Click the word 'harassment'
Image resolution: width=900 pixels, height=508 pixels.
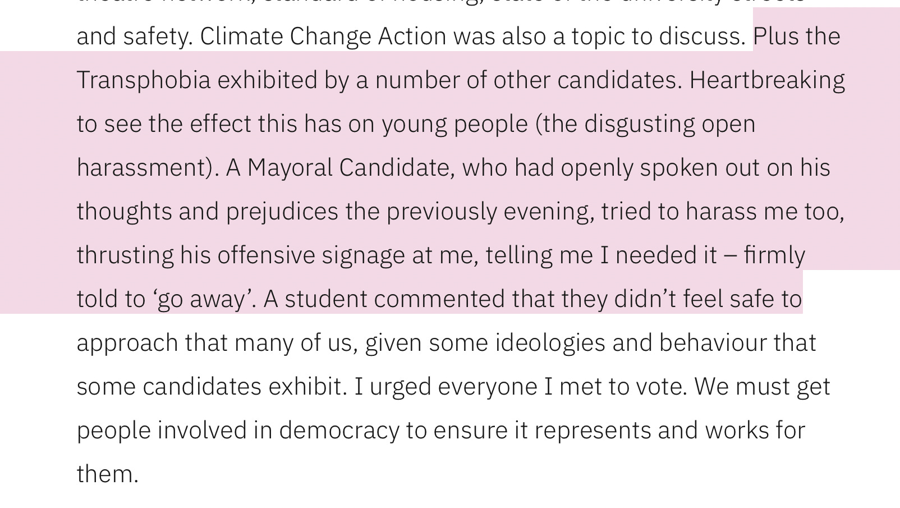143,168
